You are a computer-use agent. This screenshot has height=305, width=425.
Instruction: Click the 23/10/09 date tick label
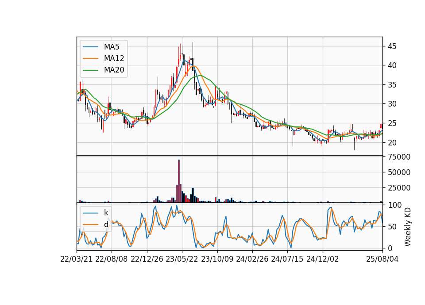pos(217,259)
